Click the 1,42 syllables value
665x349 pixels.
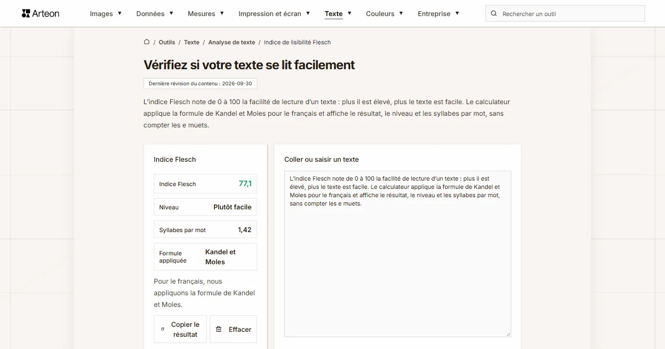click(x=244, y=229)
